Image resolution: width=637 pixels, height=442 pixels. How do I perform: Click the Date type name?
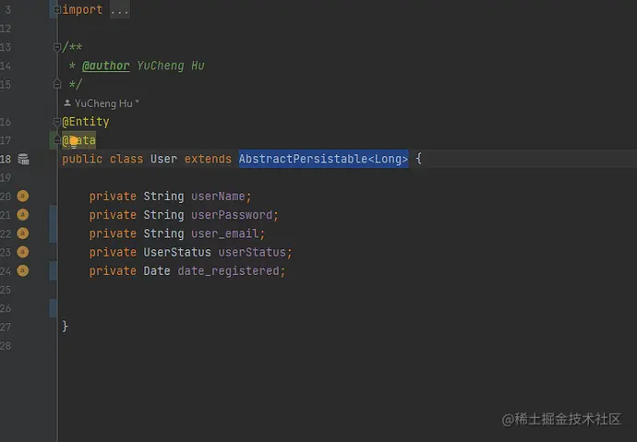point(157,271)
